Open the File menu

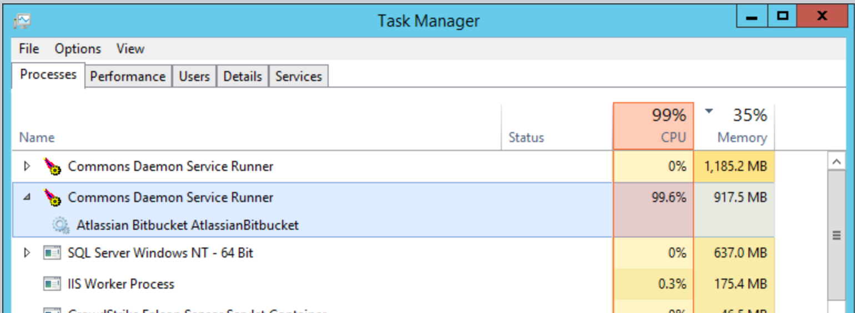point(29,49)
